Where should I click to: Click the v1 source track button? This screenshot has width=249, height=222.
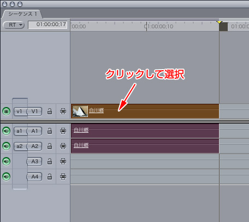(20, 112)
